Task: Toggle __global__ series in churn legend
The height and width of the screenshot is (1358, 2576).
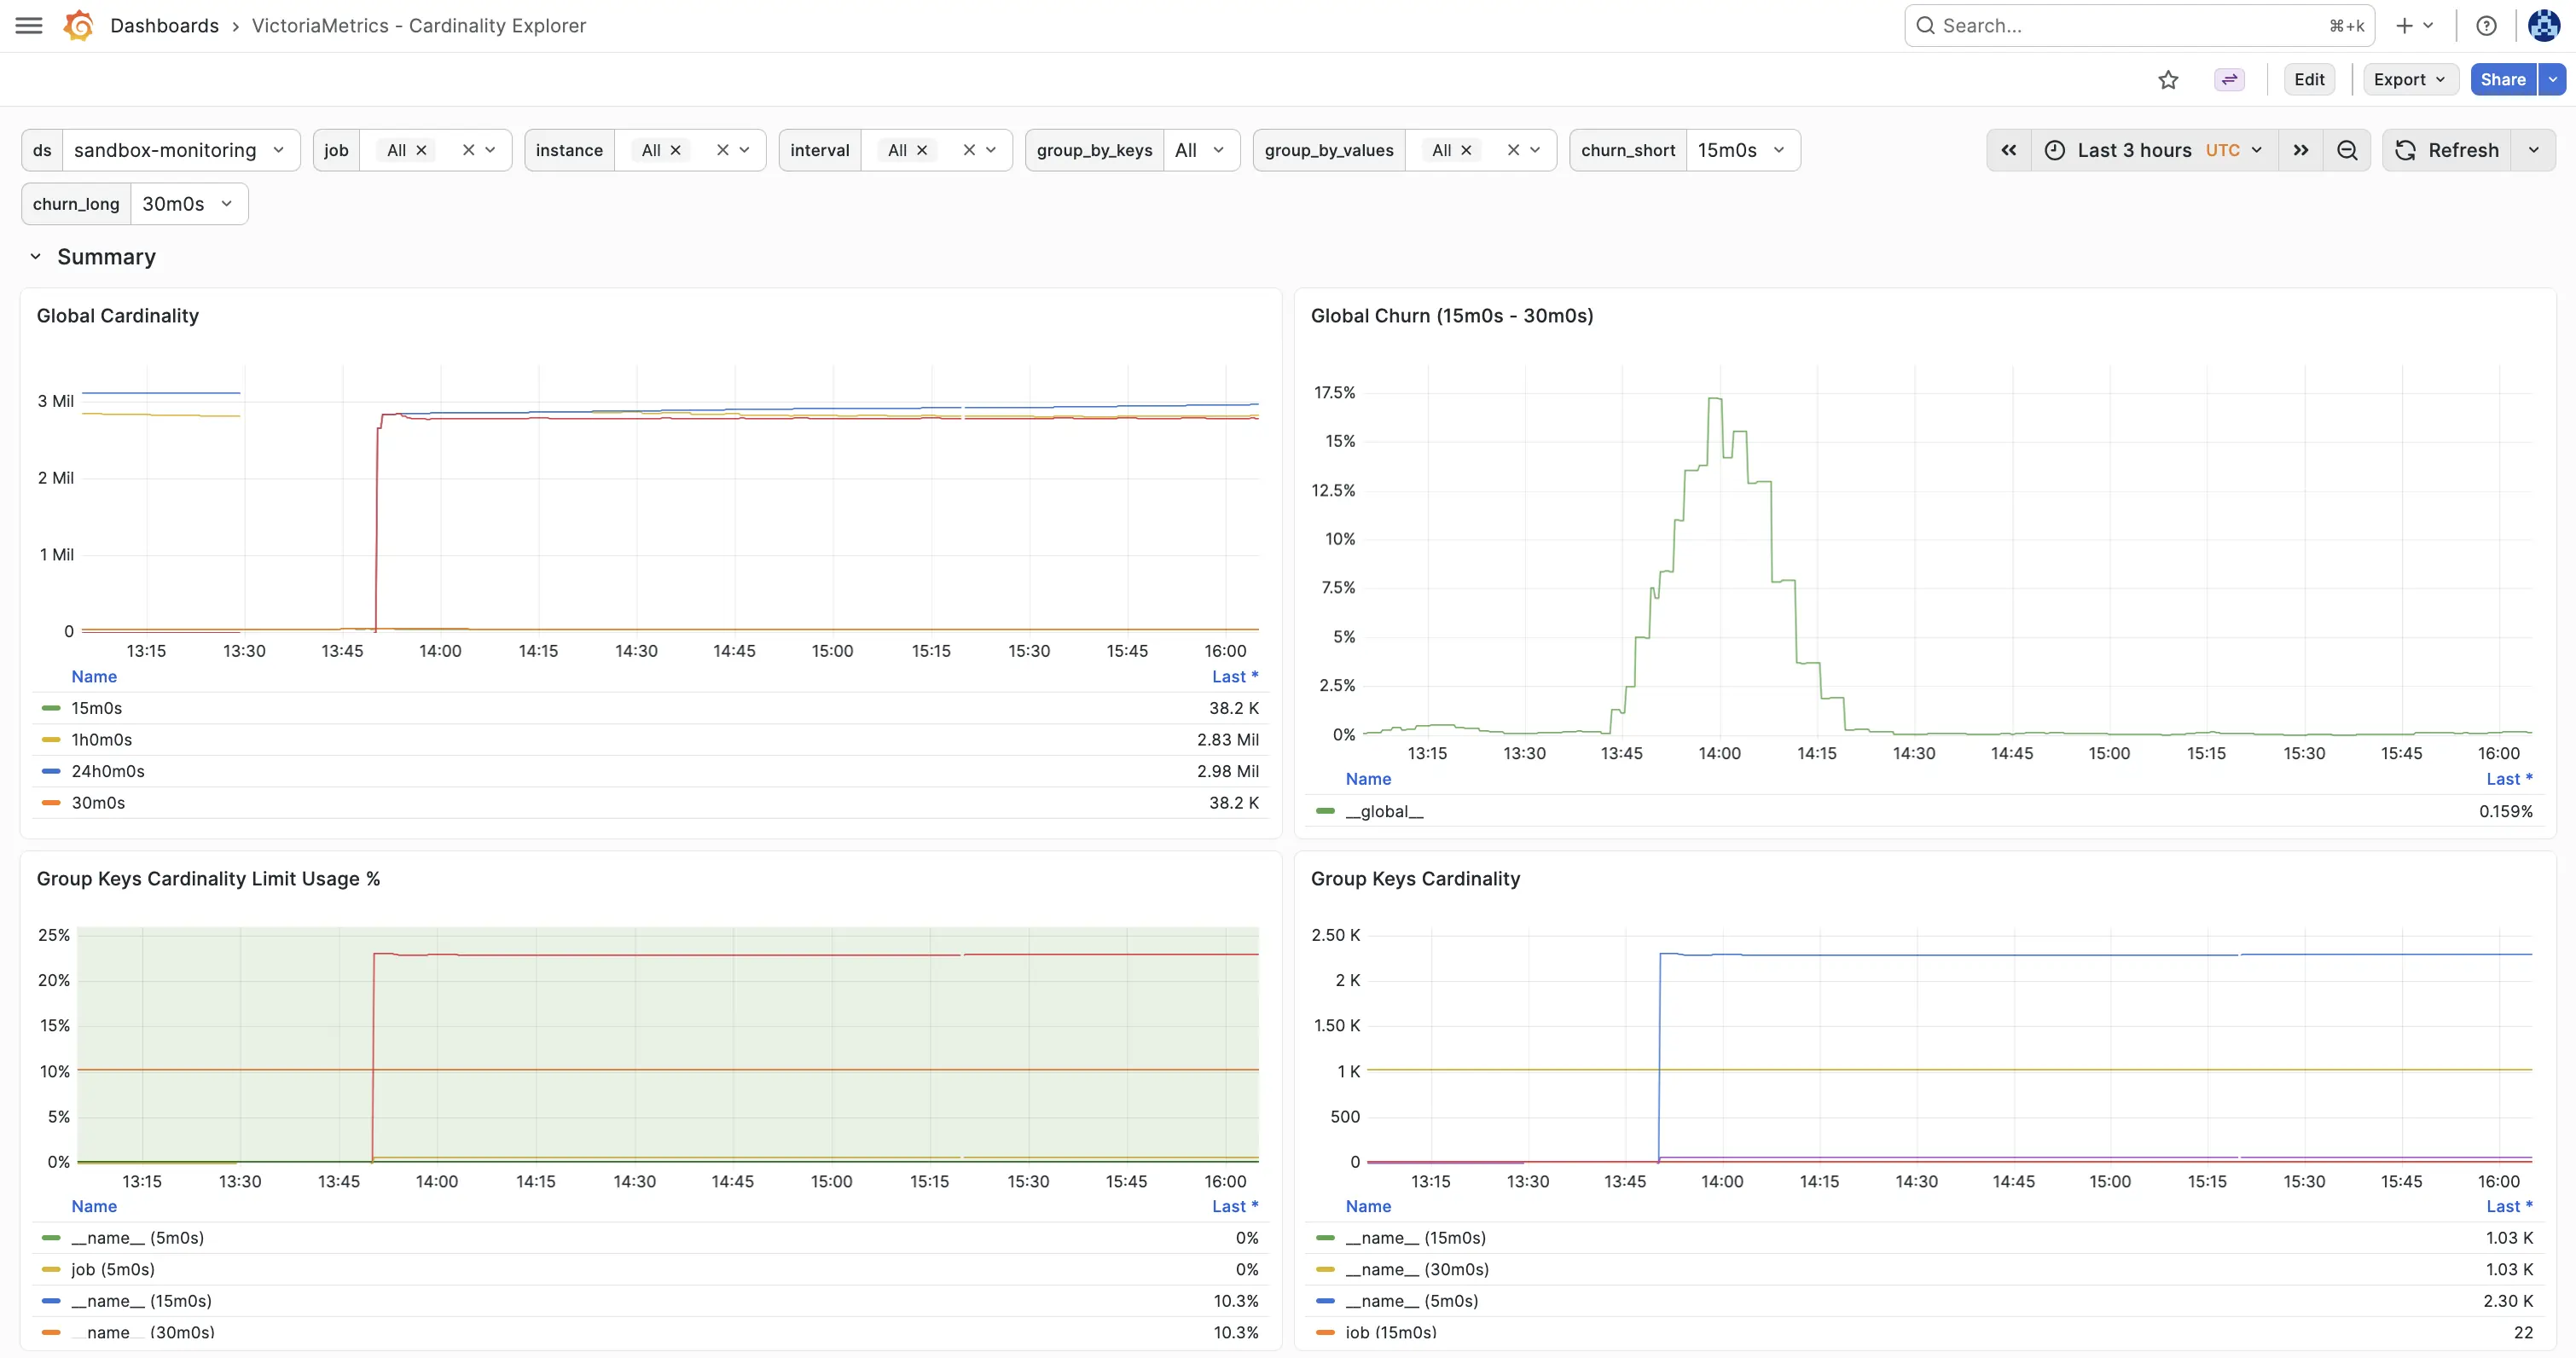Action: click(1384, 811)
